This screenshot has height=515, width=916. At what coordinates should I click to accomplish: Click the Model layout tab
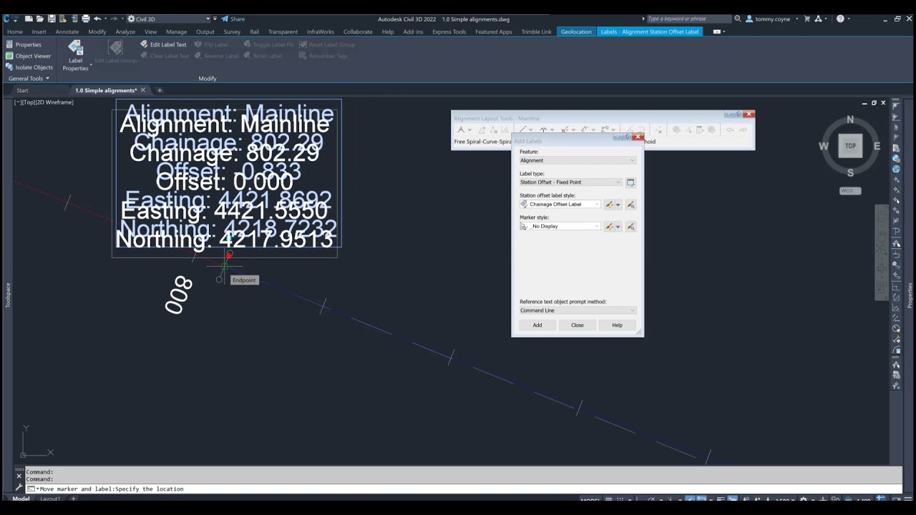coord(21,499)
